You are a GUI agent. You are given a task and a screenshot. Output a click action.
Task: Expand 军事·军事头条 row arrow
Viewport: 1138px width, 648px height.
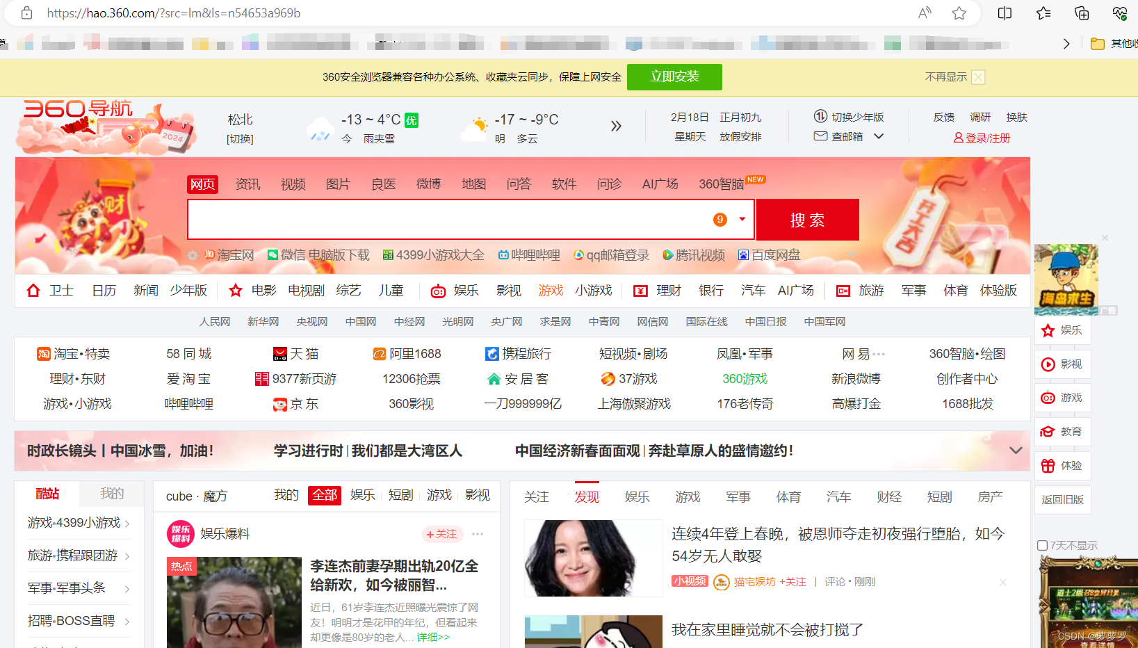coord(127,589)
